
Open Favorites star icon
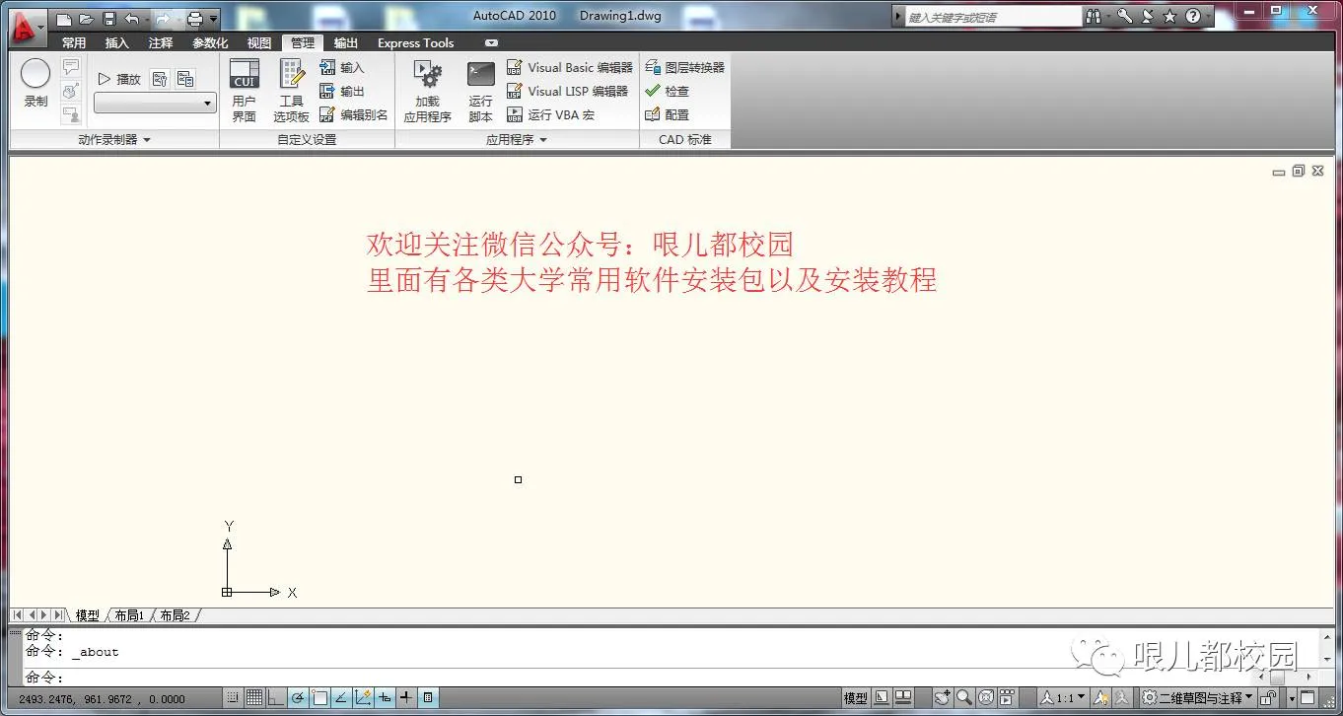(x=1169, y=17)
